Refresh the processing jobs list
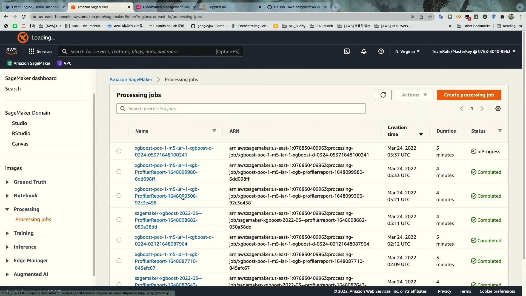526x296 pixels. click(383, 95)
